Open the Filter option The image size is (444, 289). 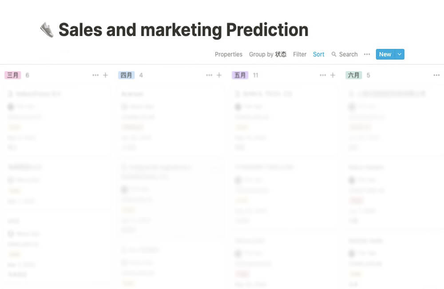(x=300, y=54)
